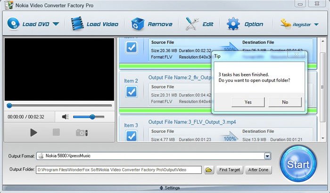Select the Register label in toolbar
This screenshot has width=330, height=193.
pyautogui.click(x=302, y=25)
